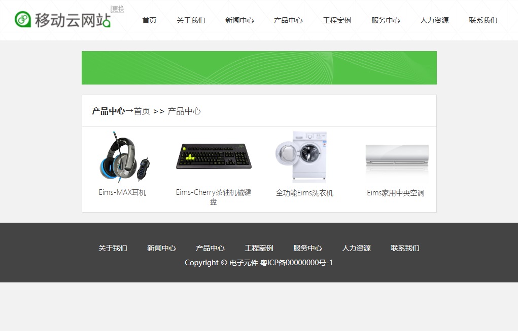Viewport: 518px width, 331px height.
Task: Select 产品中心 in the top navigation
Action: tap(288, 20)
